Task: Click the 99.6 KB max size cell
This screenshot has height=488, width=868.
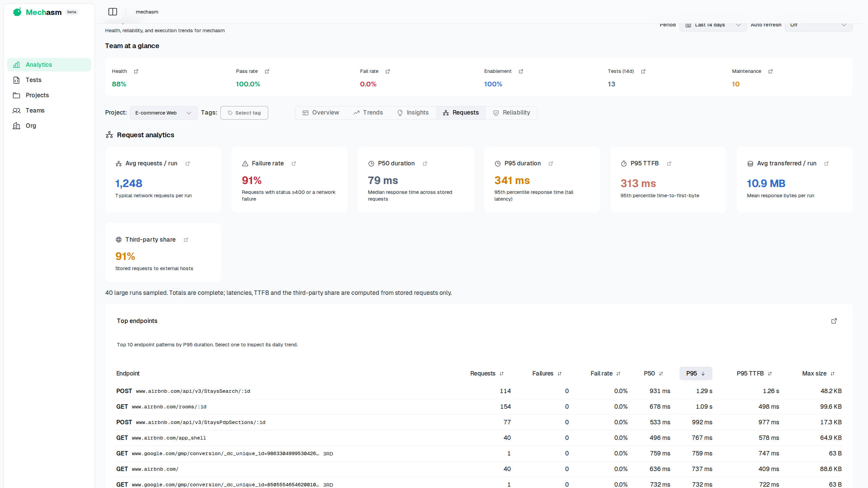Action: coord(831,407)
